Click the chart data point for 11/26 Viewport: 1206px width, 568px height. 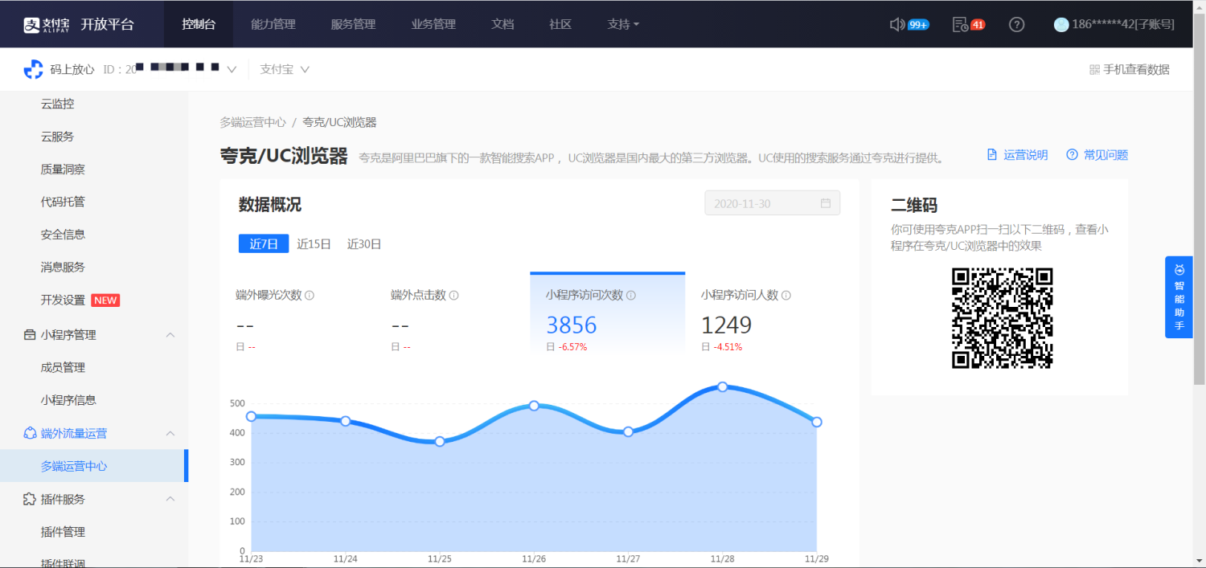coord(534,406)
